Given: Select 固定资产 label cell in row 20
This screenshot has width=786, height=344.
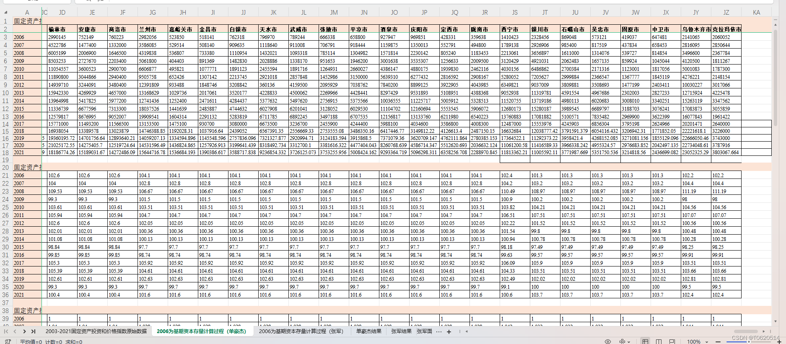Looking at the screenshot, I should click(27, 167).
